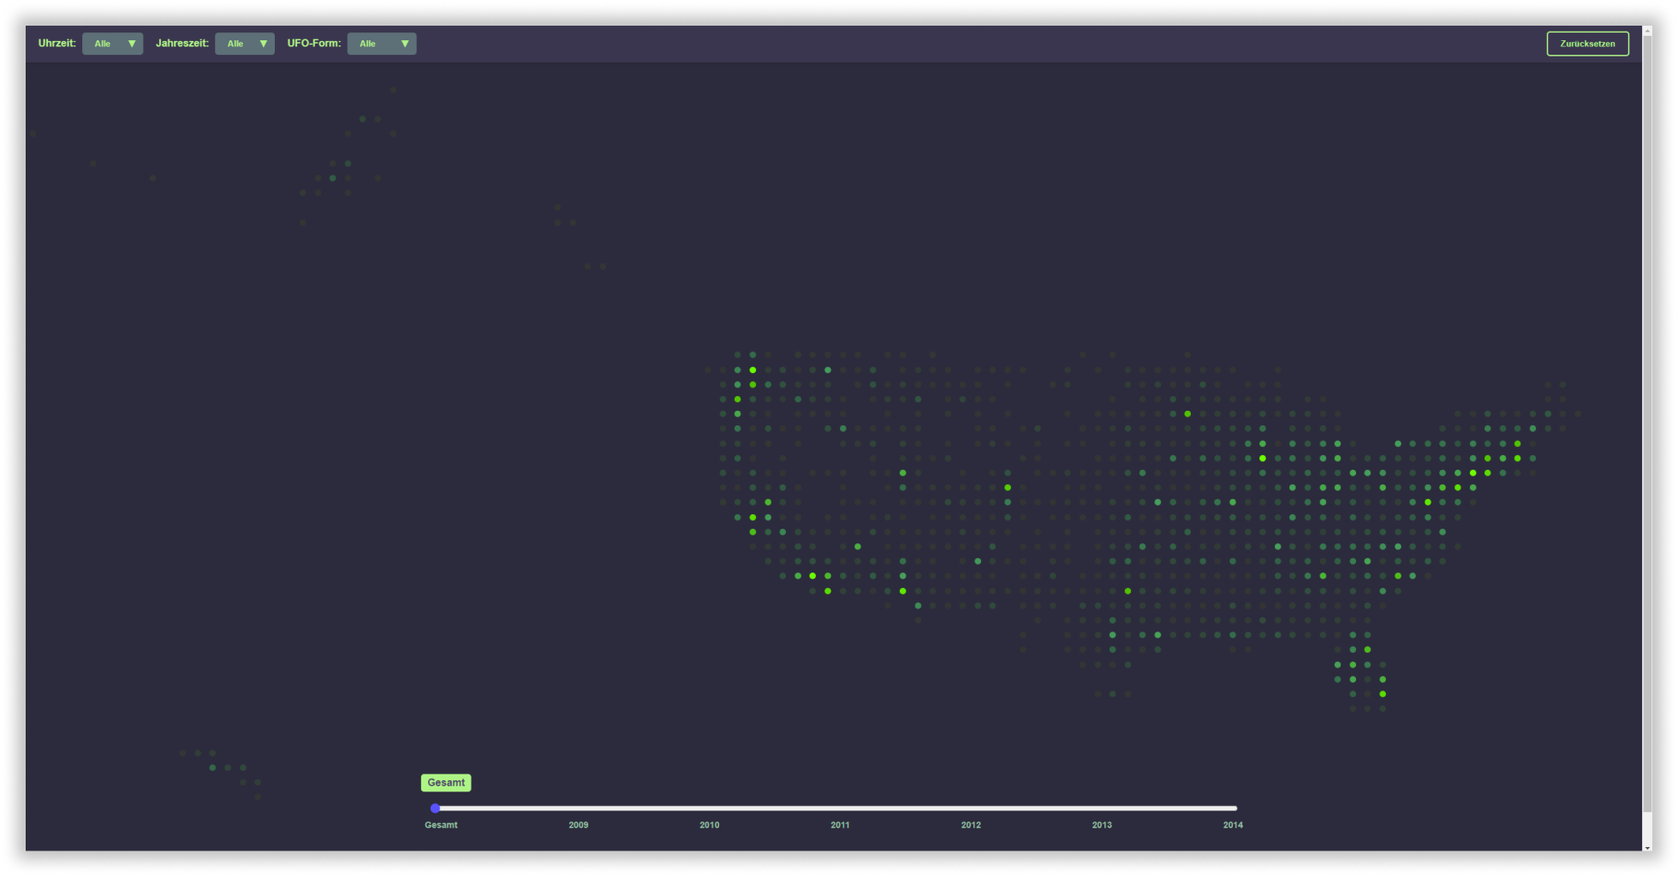
Task: Click the green Gesamt tooltip badge
Action: (x=446, y=783)
